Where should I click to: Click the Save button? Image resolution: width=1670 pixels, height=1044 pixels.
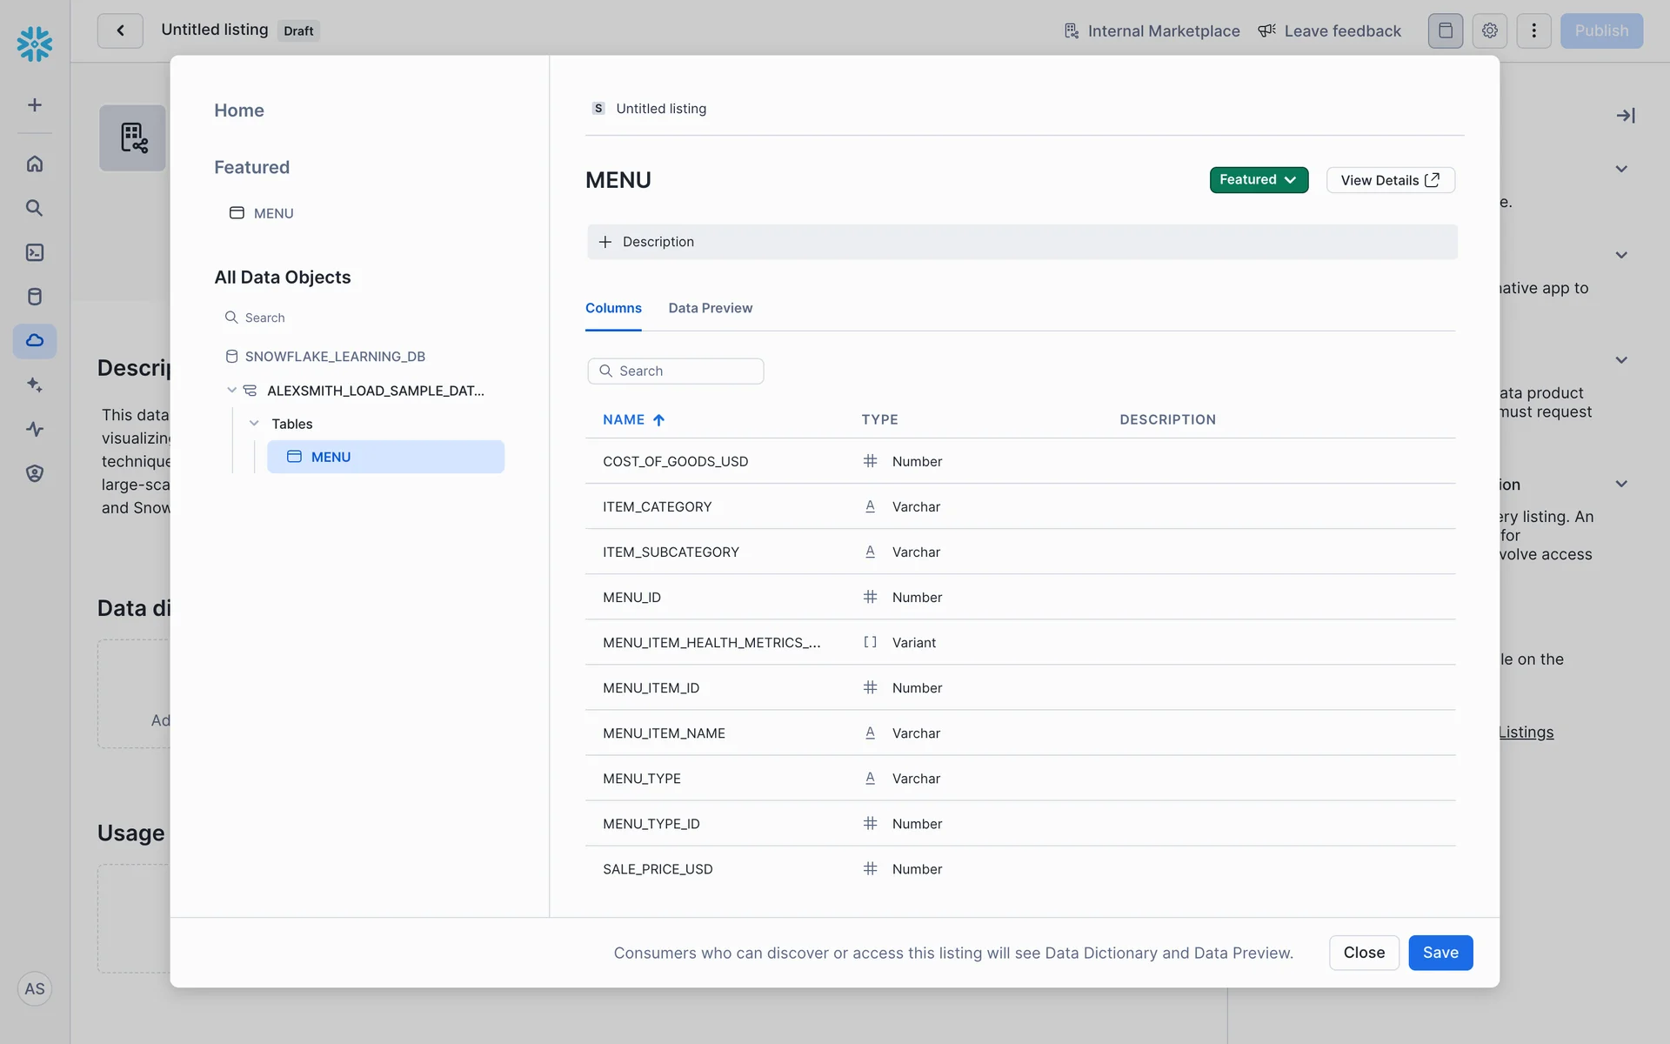coord(1440,953)
